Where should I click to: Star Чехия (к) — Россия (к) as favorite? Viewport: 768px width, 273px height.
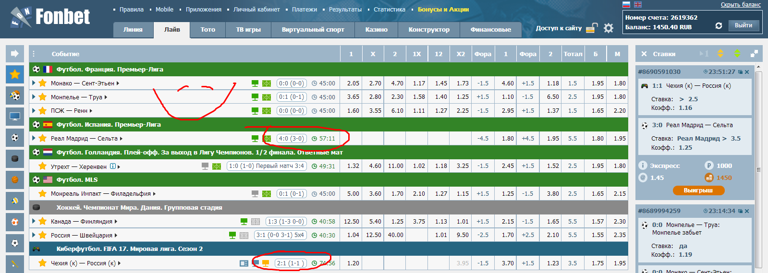pyautogui.click(x=42, y=263)
